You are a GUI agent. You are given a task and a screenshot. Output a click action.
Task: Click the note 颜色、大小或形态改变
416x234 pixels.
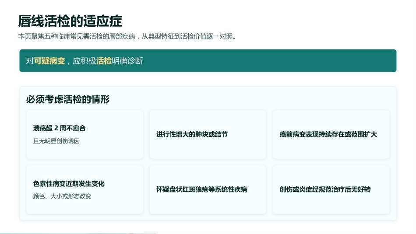[x=62, y=196]
